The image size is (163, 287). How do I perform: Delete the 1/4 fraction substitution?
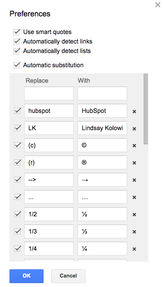(x=134, y=249)
